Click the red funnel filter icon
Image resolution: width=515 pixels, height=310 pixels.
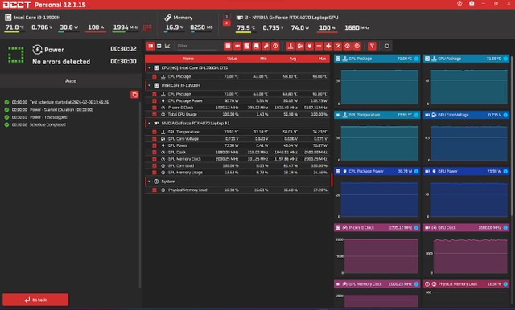372,47
